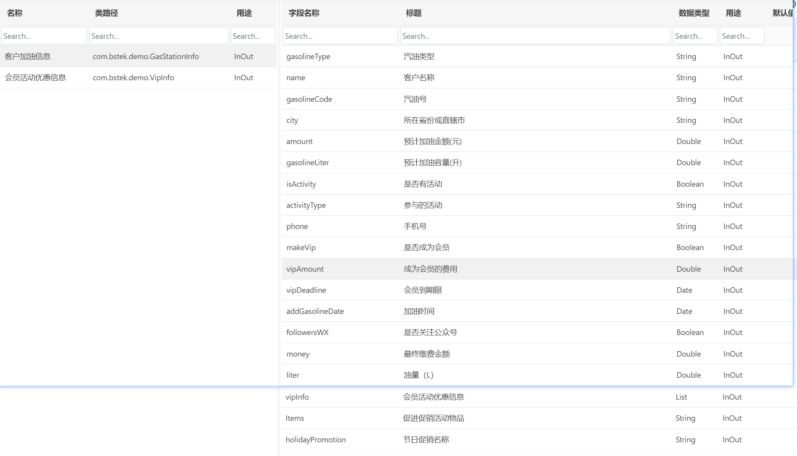The height and width of the screenshot is (456, 797).
Task: Click the isActivity field name cell
Action: point(301,184)
